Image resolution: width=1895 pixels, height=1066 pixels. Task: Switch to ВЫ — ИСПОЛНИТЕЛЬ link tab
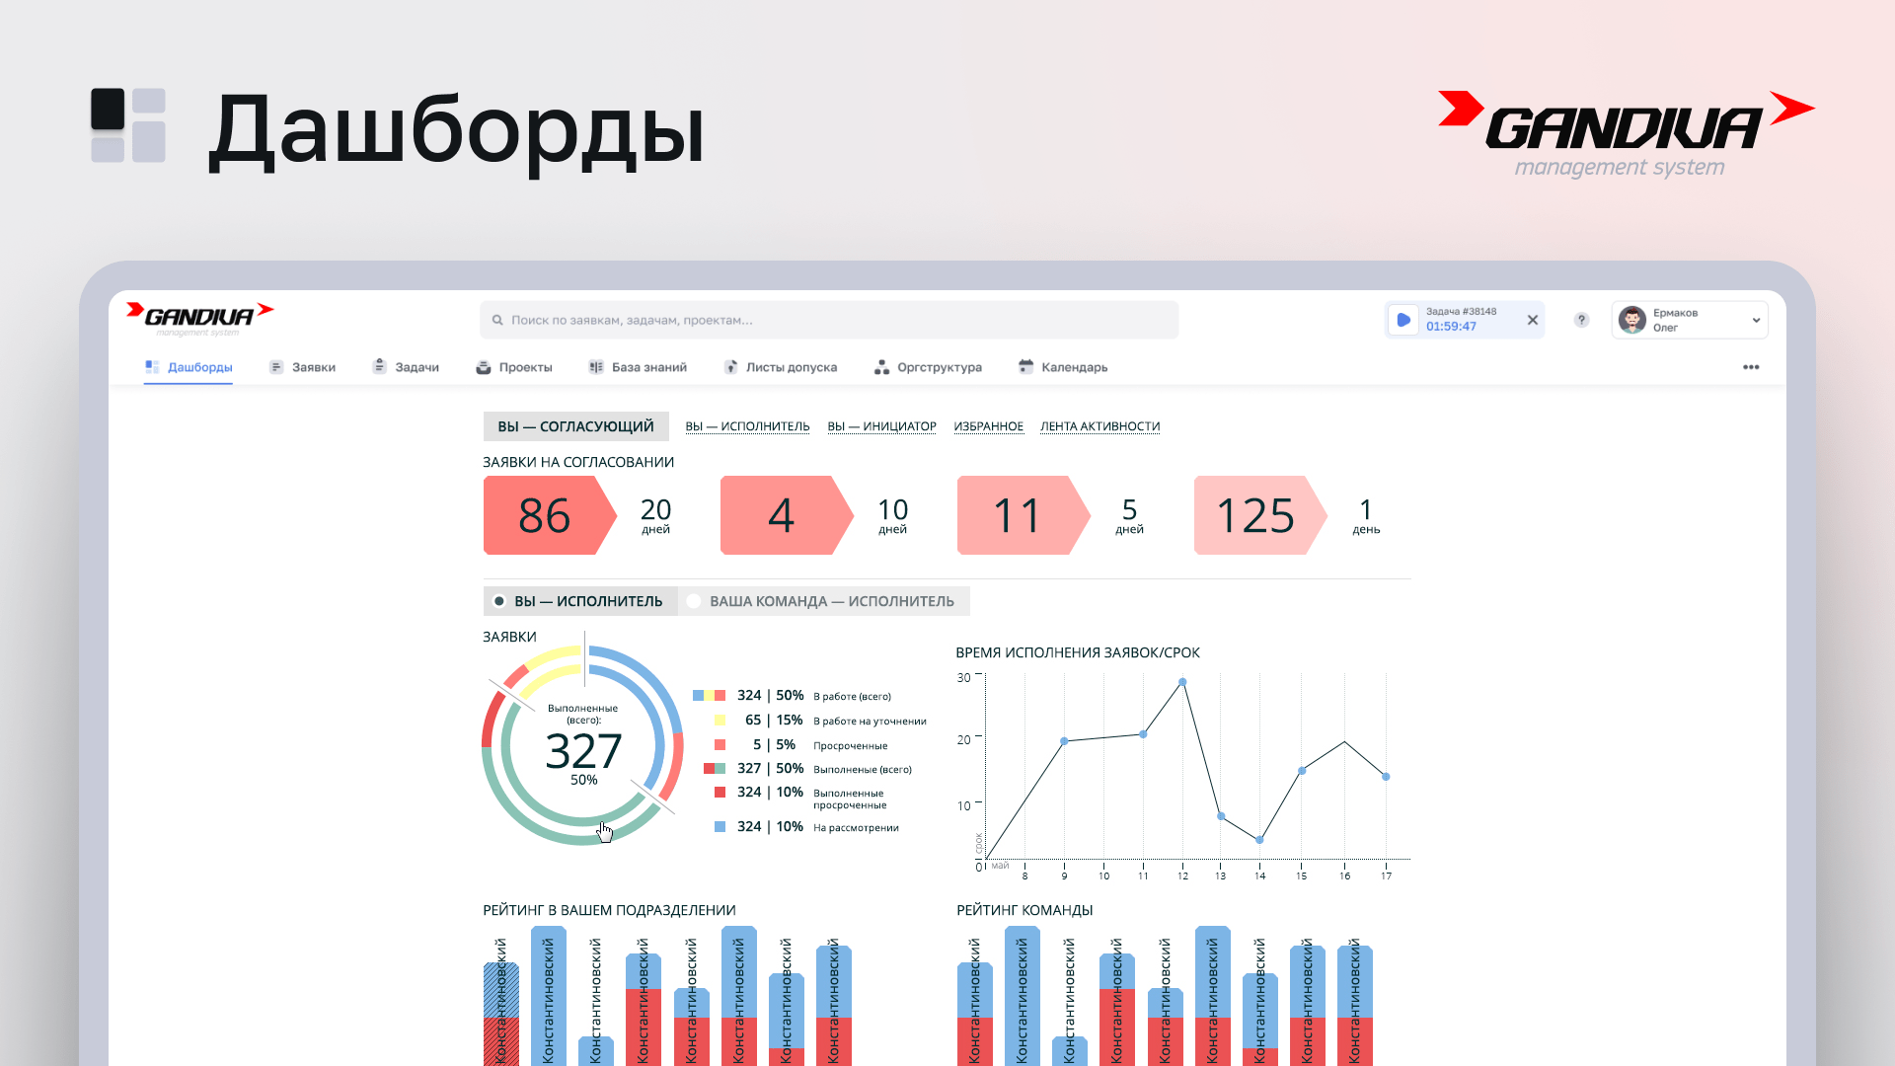(747, 426)
